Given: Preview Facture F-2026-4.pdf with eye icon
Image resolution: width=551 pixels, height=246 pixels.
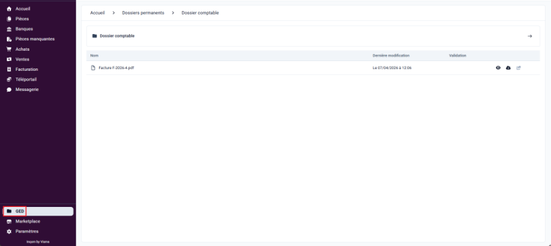Looking at the screenshot, I should [498, 68].
